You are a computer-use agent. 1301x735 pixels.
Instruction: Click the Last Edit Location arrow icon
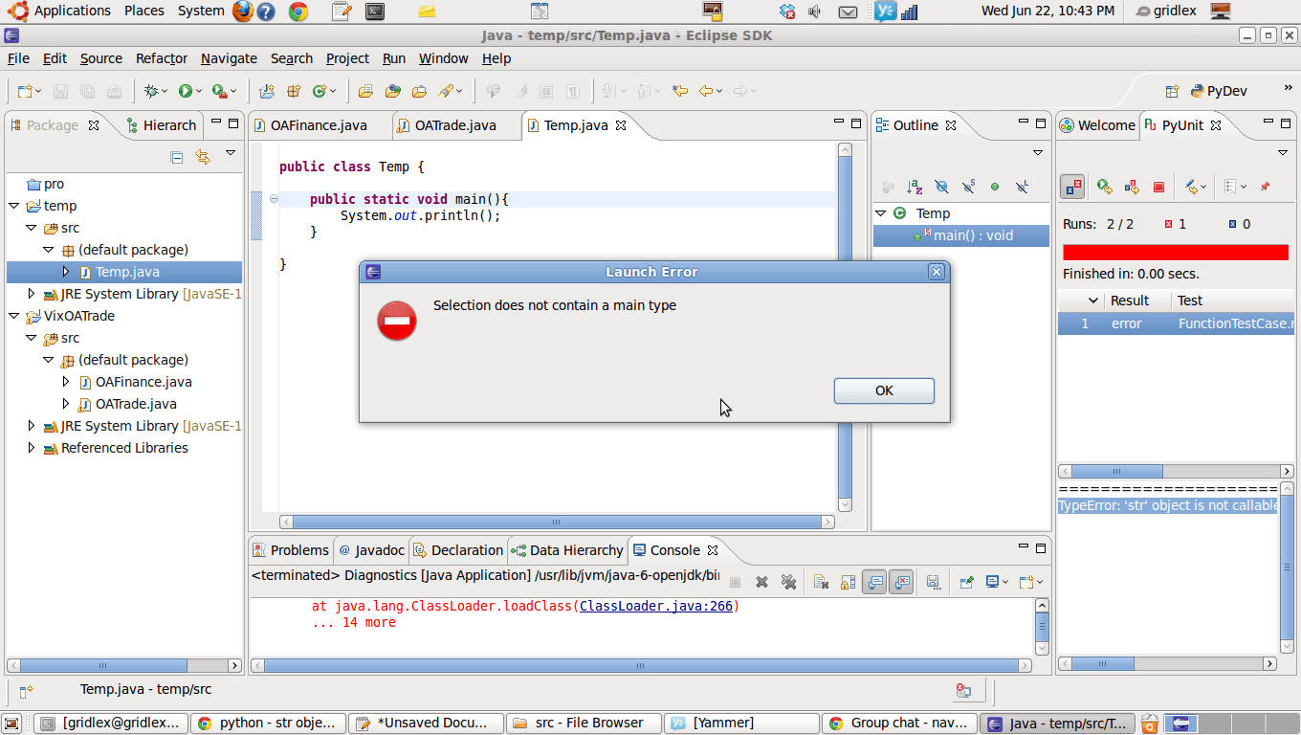(680, 91)
